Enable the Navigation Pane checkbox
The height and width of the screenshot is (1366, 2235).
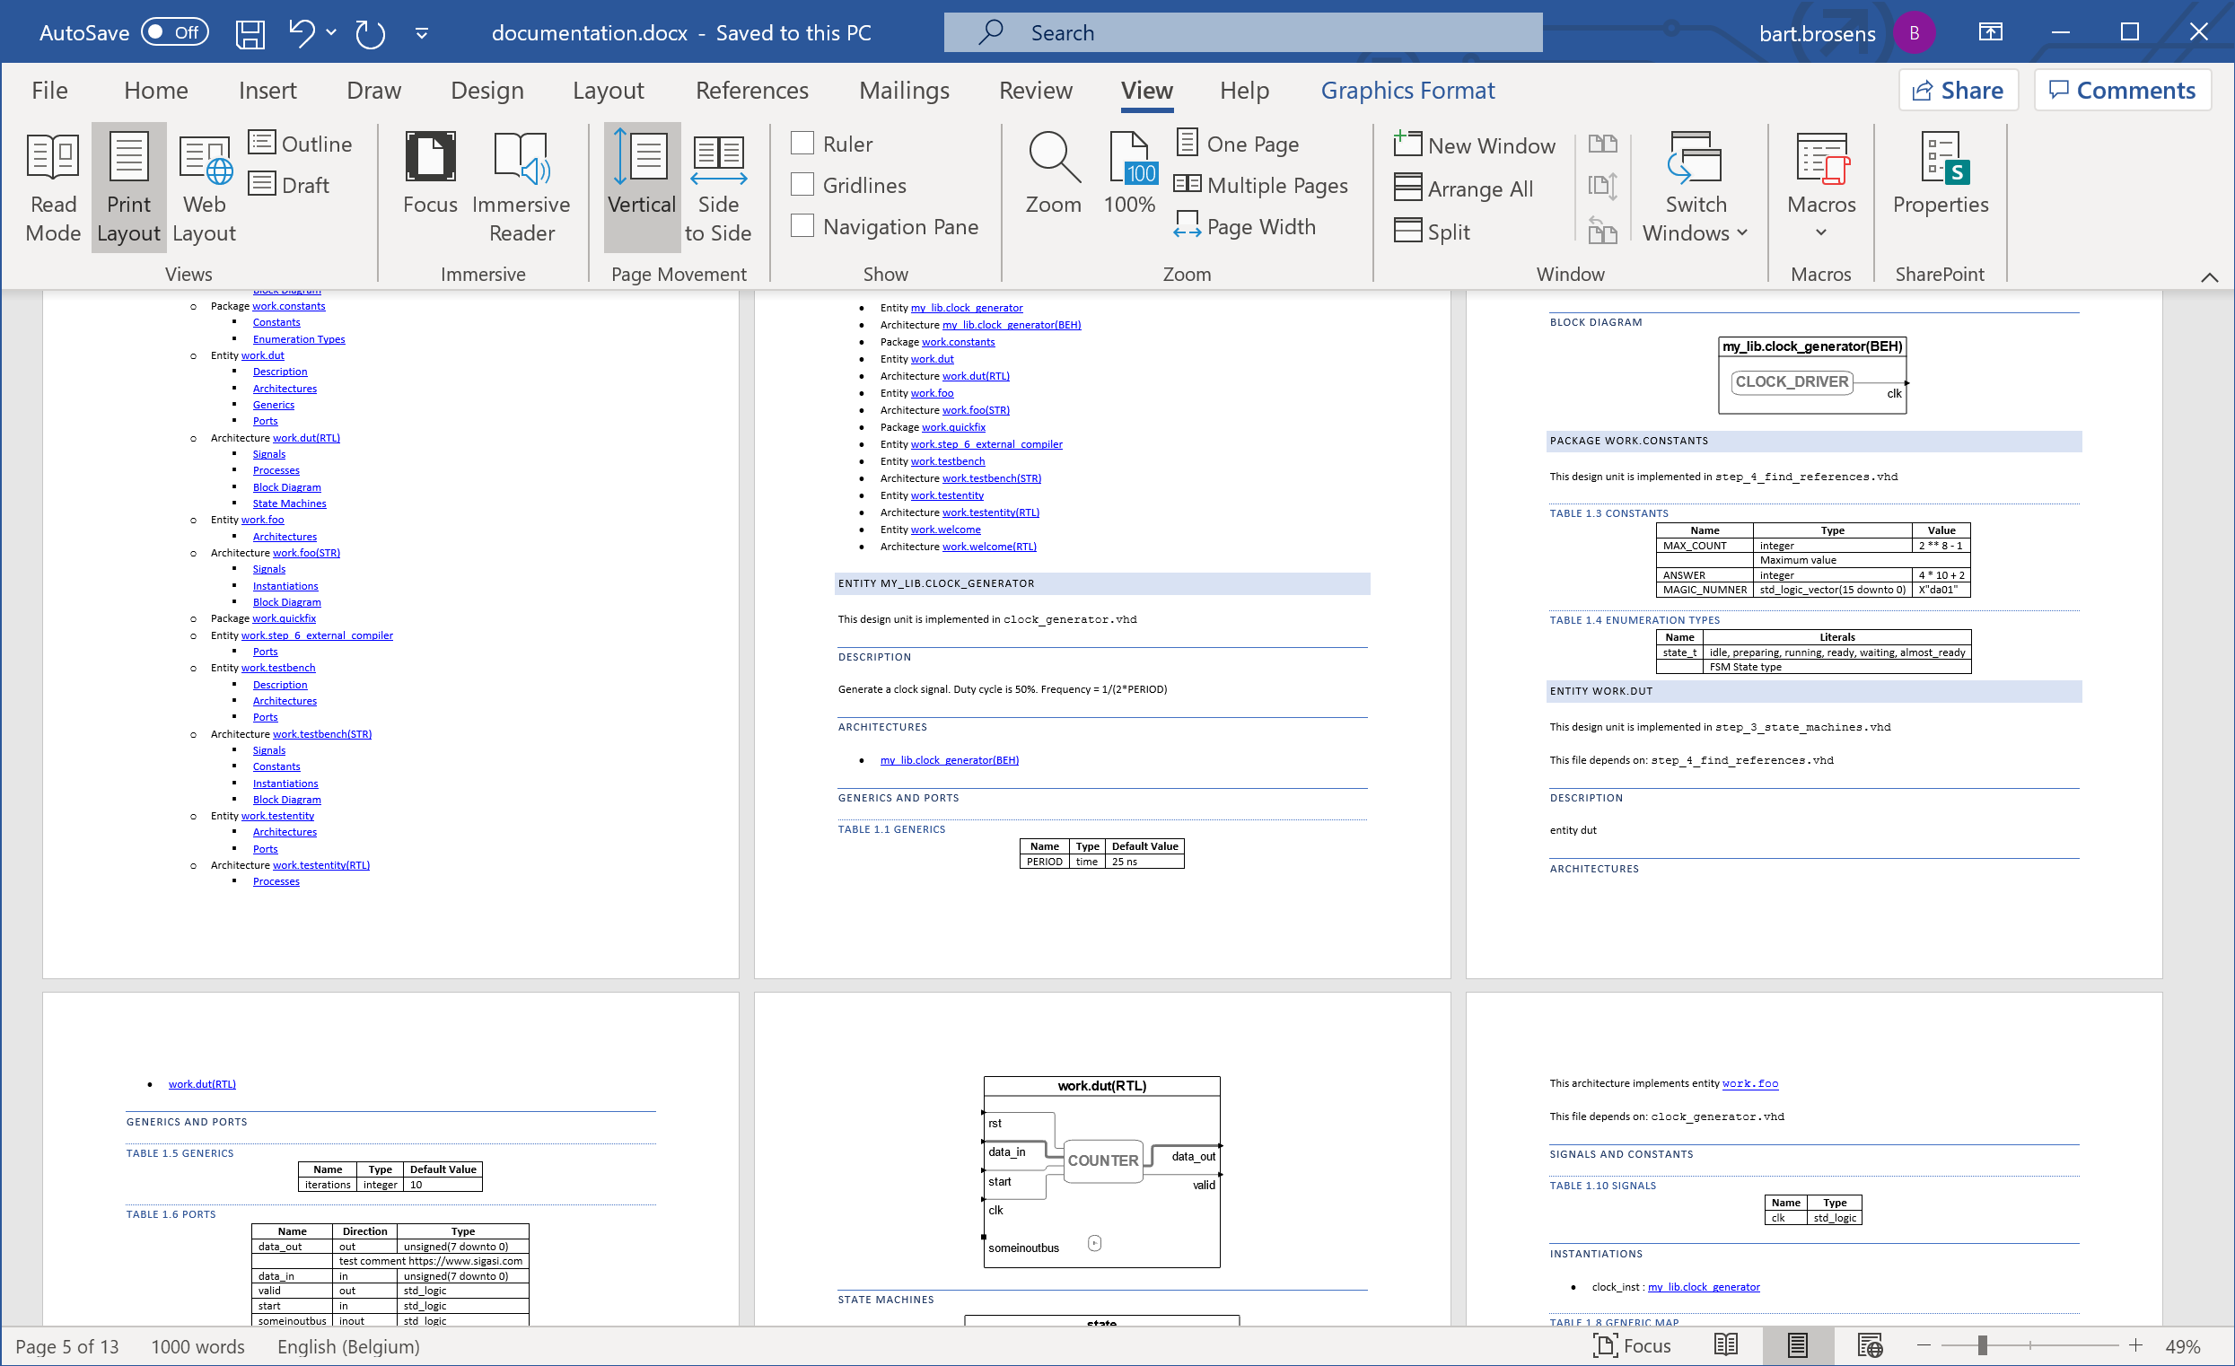click(802, 227)
